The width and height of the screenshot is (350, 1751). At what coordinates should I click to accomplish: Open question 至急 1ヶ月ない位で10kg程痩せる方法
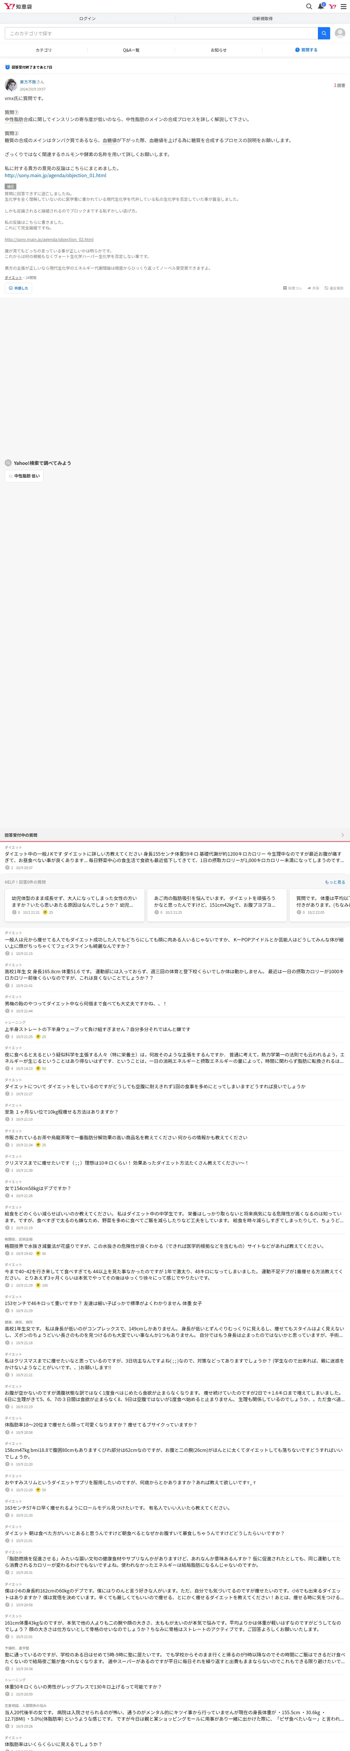click(62, 1112)
